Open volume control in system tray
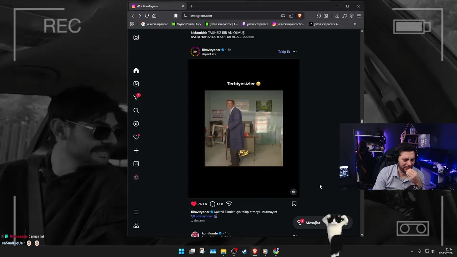Image resolution: width=457 pixels, height=257 pixels. 433,251
